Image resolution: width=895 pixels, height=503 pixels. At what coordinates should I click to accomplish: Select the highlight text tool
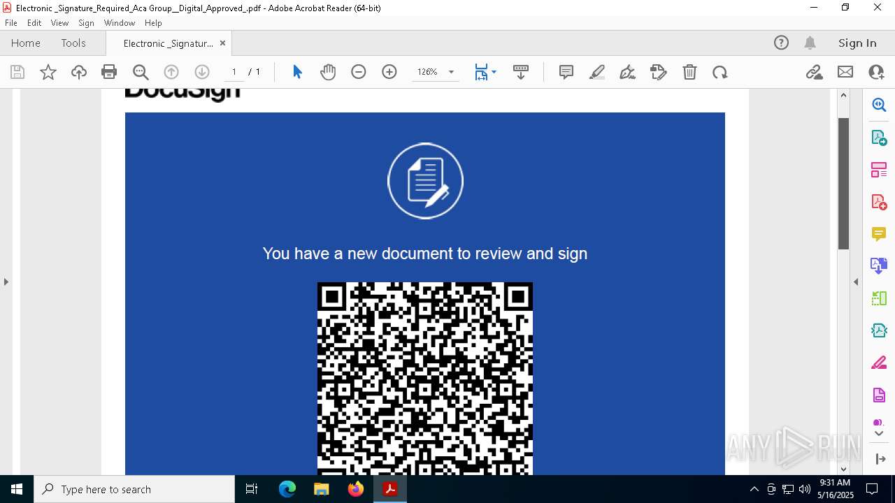click(x=597, y=72)
